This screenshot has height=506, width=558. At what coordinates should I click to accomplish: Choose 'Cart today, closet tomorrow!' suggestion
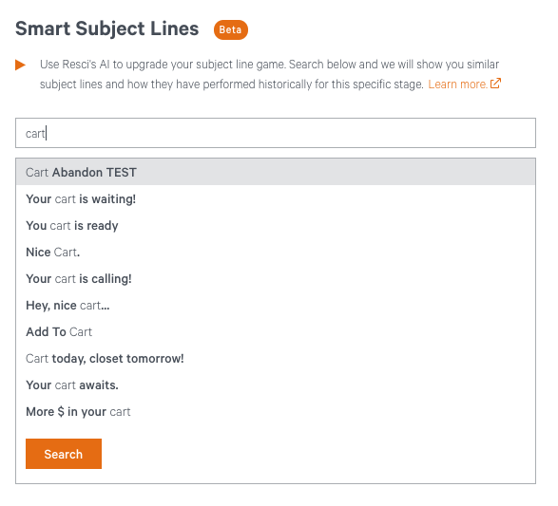tap(276, 359)
